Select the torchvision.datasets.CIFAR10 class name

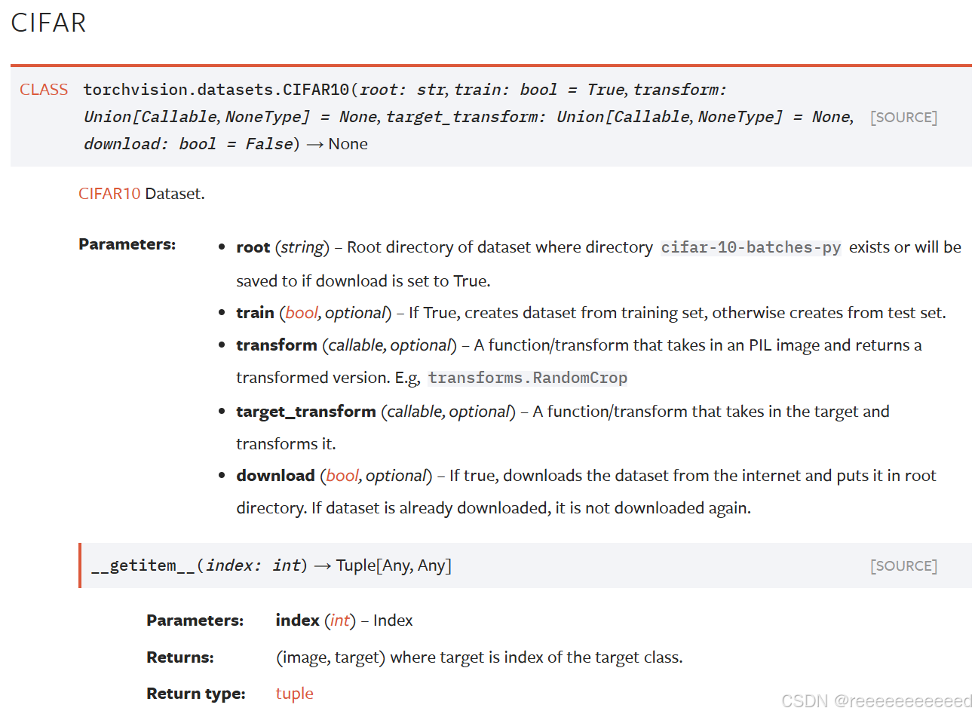(x=214, y=89)
